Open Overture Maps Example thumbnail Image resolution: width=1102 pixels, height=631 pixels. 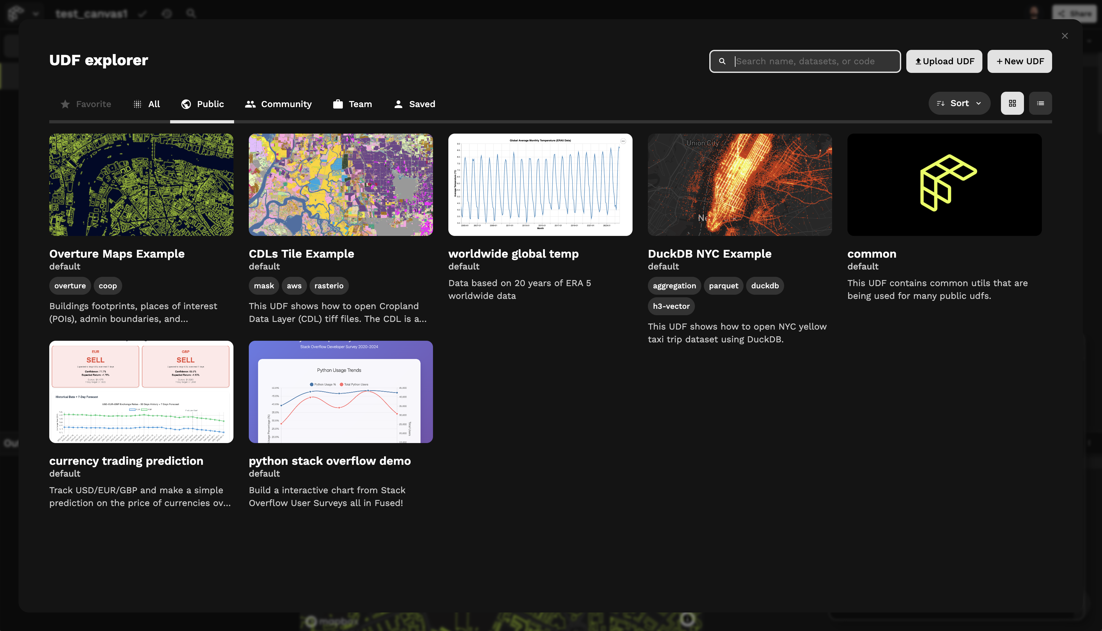click(x=141, y=185)
